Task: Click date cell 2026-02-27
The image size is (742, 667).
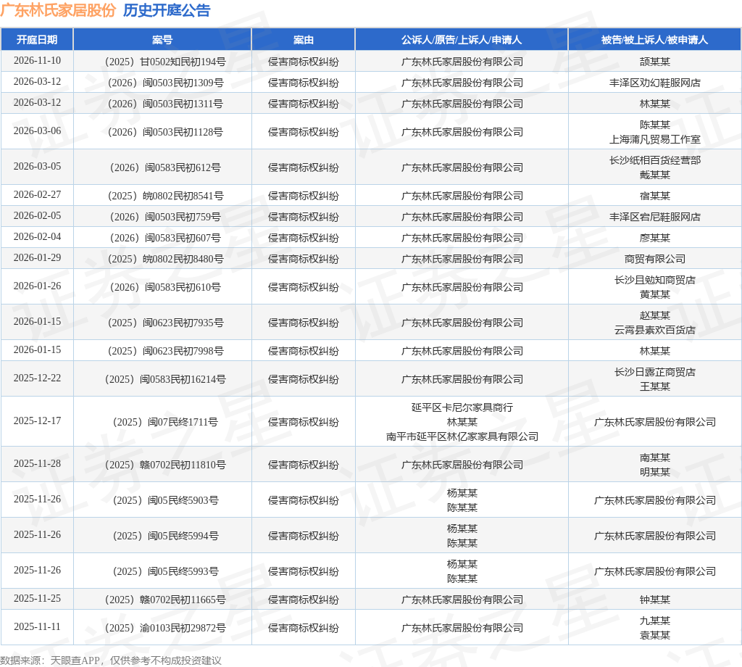Action: click(37, 194)
